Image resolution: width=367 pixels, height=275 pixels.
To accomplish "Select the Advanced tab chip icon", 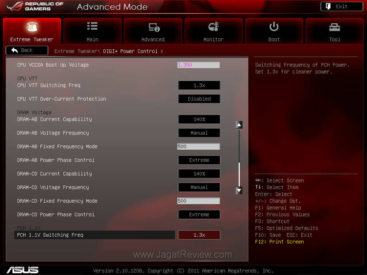I will 153,27.
